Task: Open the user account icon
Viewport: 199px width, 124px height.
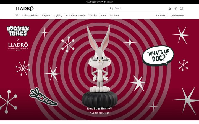Action: [x=170, y=8]
